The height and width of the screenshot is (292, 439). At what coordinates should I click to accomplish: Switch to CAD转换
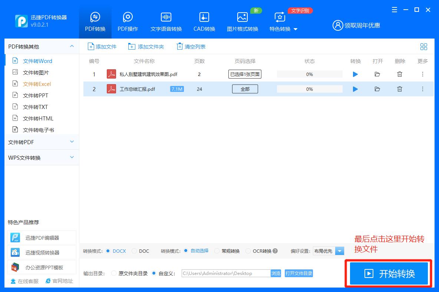(204, 20)
